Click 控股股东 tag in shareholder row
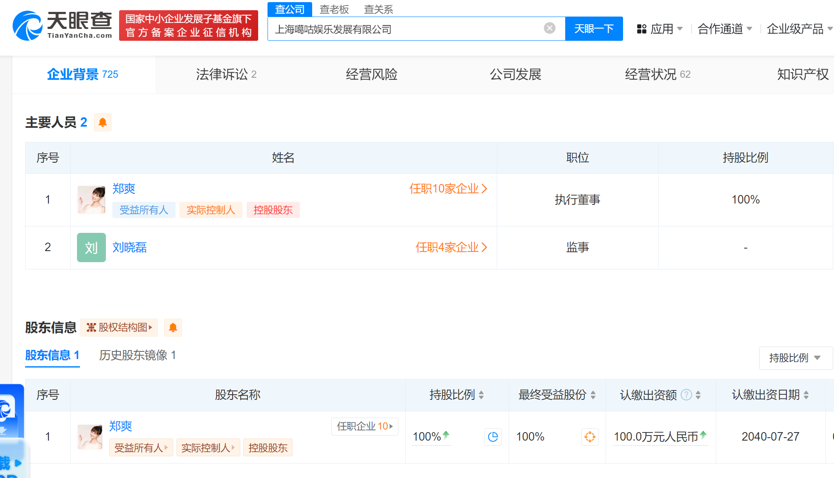Viewport: 834px width, 478px height. coord(268,447)
